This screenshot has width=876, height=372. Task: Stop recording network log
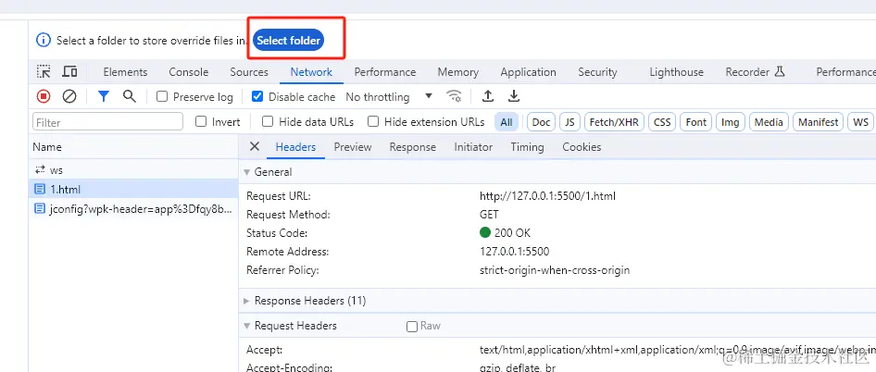[x=43, y=96]
